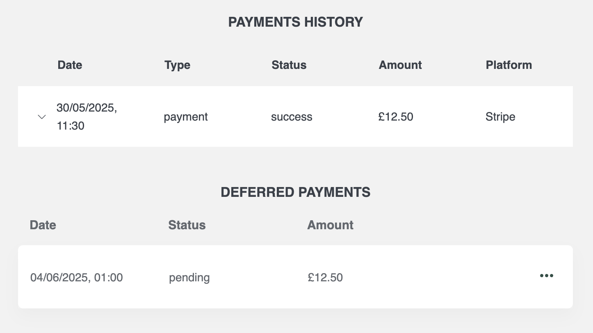Click the Amount header in Payments History
The image size is (593, 333).
point(400,65)
